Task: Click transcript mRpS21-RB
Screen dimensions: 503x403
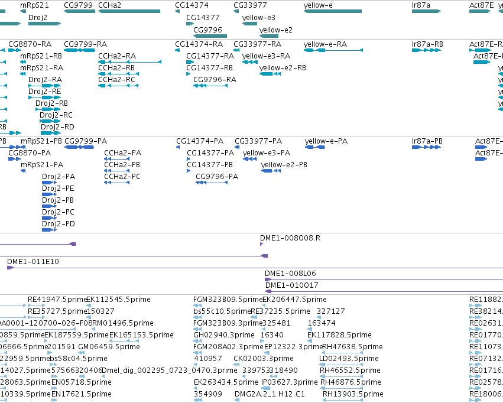Action: coord(23,62)
